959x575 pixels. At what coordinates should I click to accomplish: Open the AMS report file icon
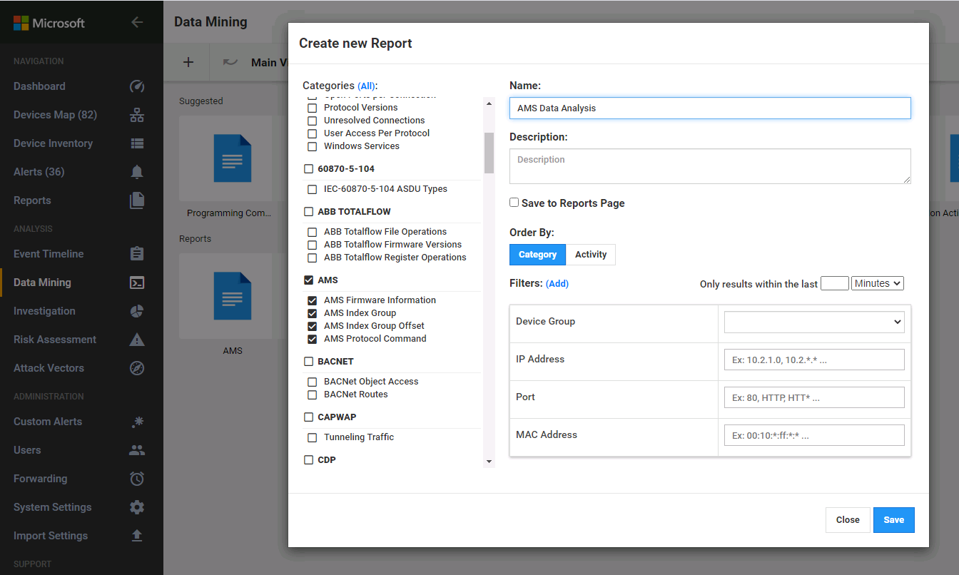(233, 295)
